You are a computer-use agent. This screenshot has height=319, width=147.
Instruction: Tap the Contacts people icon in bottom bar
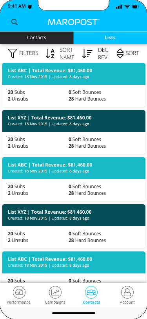pyautogui.click(x=91, y=292)
